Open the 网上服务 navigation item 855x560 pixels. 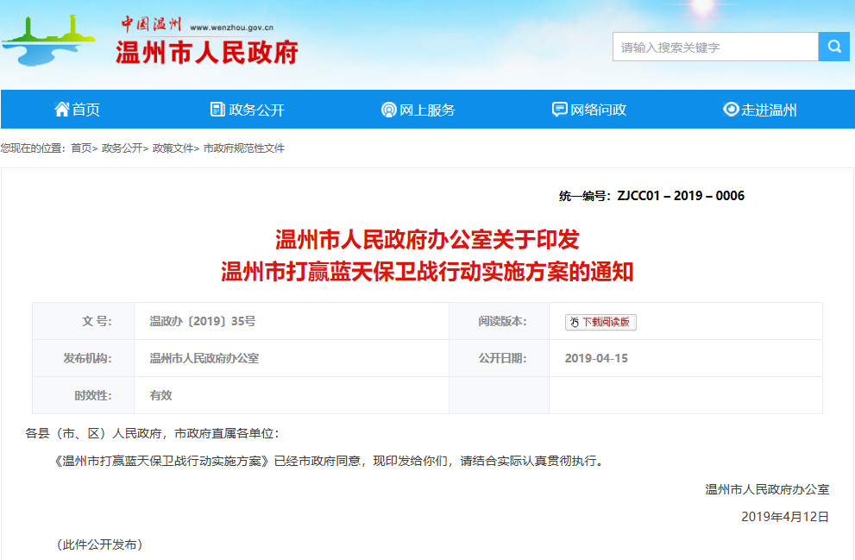point(418,110)
